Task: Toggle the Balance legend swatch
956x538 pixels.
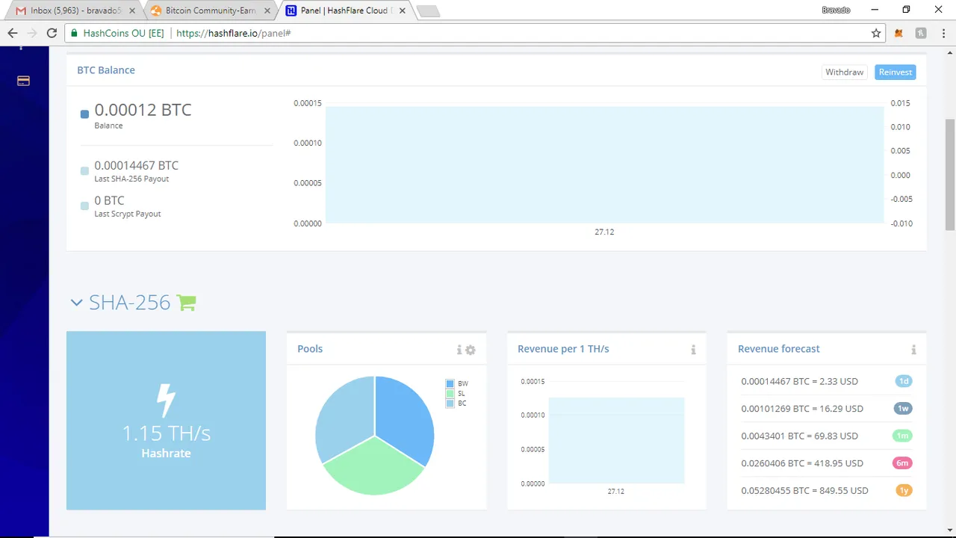Action: tap(84, 114)
